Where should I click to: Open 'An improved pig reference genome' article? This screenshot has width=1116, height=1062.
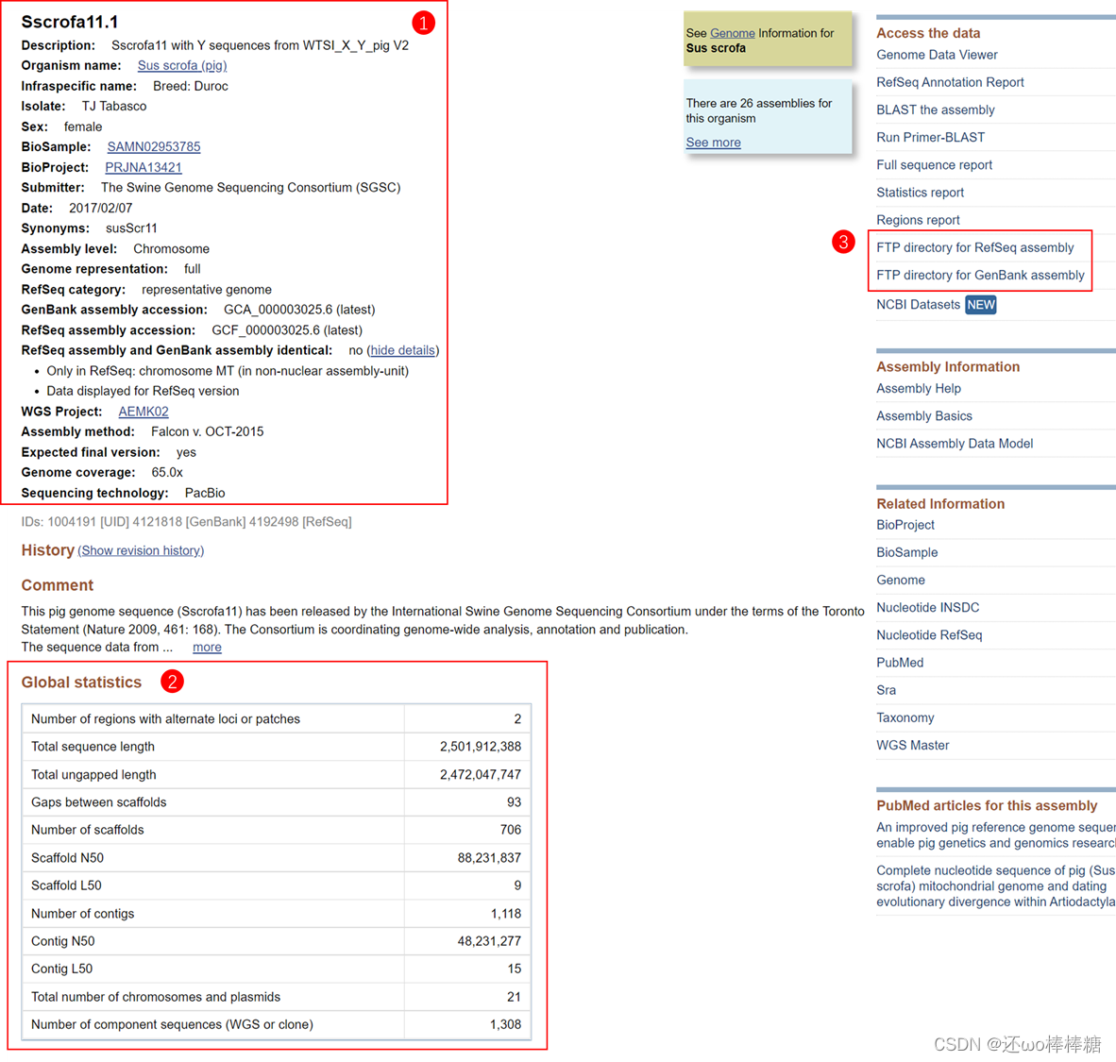click(996, 835)
